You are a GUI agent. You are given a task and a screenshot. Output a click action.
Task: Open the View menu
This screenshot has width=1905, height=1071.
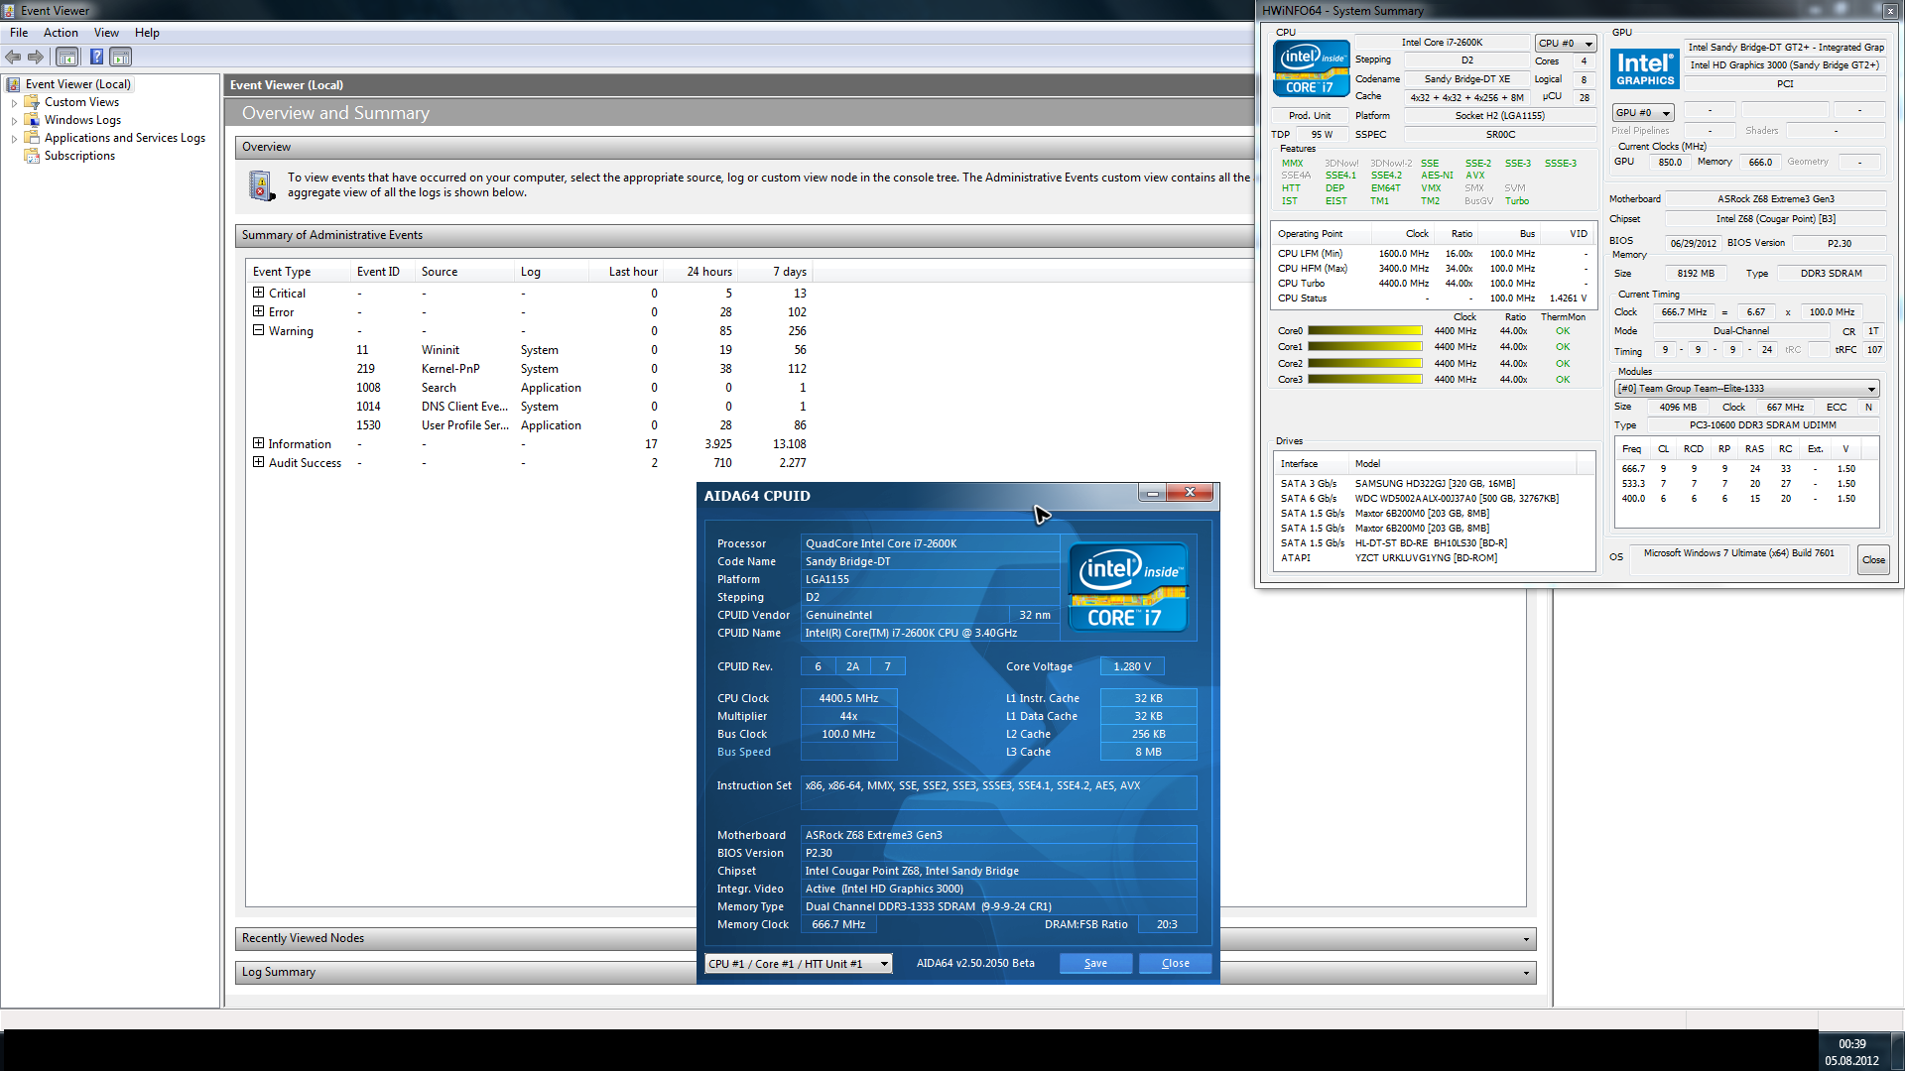tap(106, 33)
